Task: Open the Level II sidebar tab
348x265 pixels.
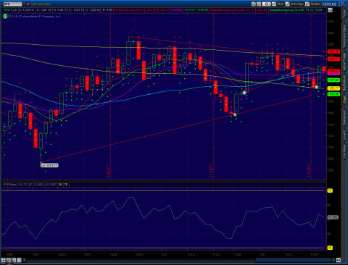Action: pyautogui.click(x=344, y=135)
